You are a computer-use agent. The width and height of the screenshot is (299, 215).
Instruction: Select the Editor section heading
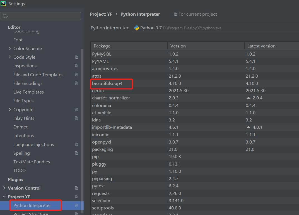pos(14,27)
